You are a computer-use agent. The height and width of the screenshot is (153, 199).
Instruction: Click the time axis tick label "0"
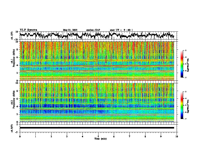pos(20,136)
